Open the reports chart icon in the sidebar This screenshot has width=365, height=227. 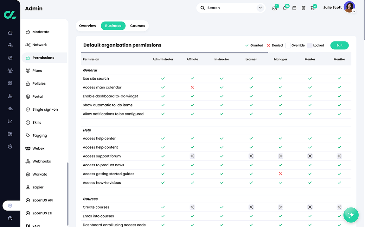(x=10, y=121)
